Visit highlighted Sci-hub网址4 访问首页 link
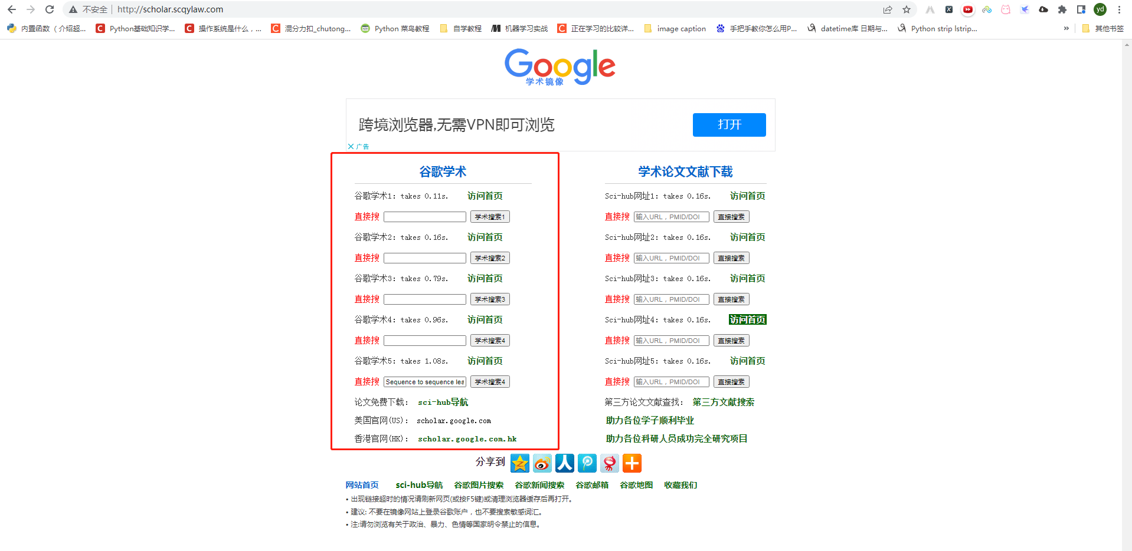Screen dimensions: 1132x551 pyautogui.click(x=748, y=320)
